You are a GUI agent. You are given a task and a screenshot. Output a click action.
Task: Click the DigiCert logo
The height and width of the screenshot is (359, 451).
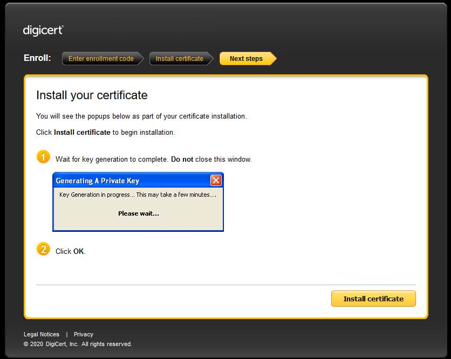click(x=43, y=30)
